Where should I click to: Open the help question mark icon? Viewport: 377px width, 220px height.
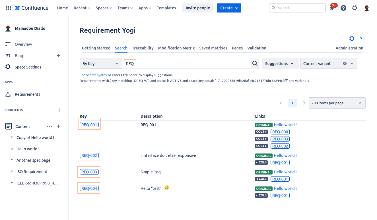pos(343,8)
